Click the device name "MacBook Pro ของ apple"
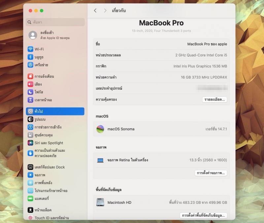This screenshot has width=264, height=223. tap(207, 44)
